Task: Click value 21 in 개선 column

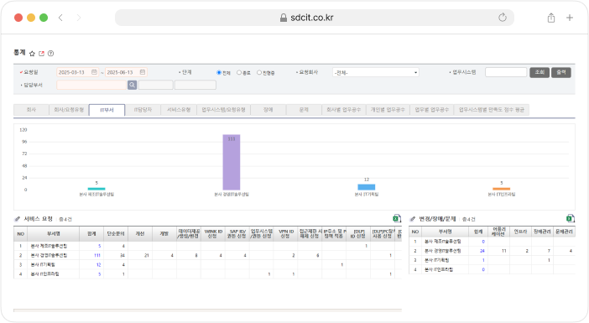Action: tap(147, 255)
